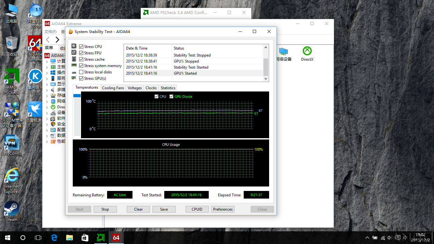Viewport: 434px width, 244px height.
Task: Expand the 主板 tree node
Action: 47,67
